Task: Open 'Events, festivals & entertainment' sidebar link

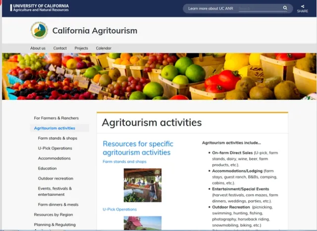Action: pyautogui.click(x=55, y=191)
